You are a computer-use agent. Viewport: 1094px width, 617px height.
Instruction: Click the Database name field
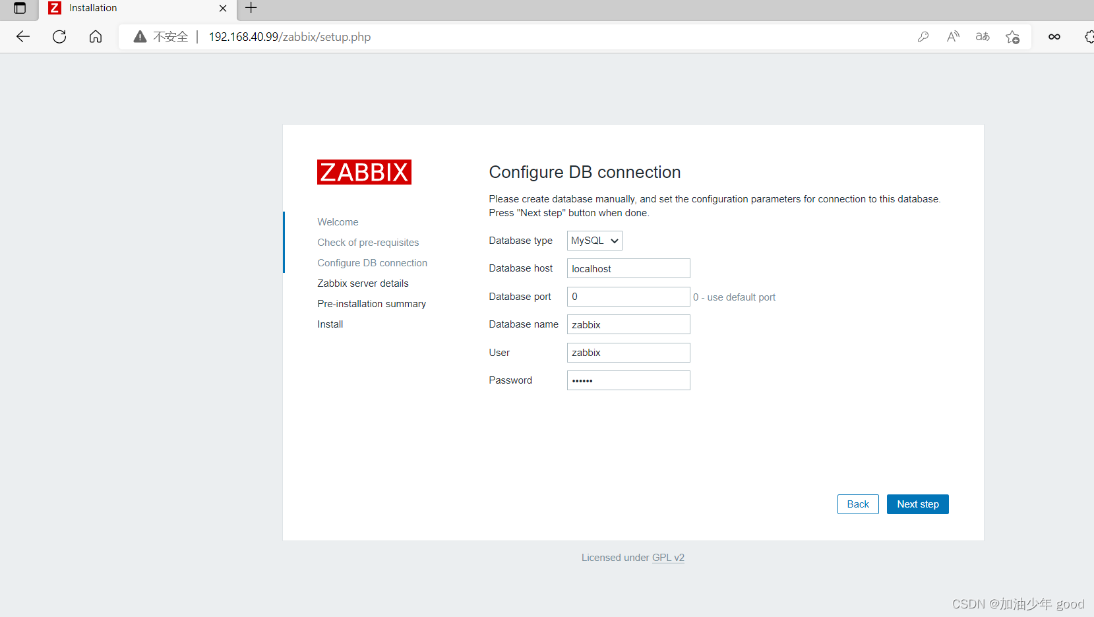pyautogui.click(x=628, y=324)
